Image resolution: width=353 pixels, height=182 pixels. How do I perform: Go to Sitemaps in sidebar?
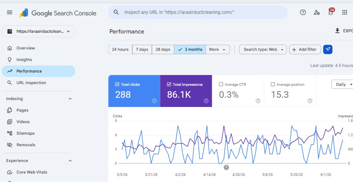pos(25,133)
